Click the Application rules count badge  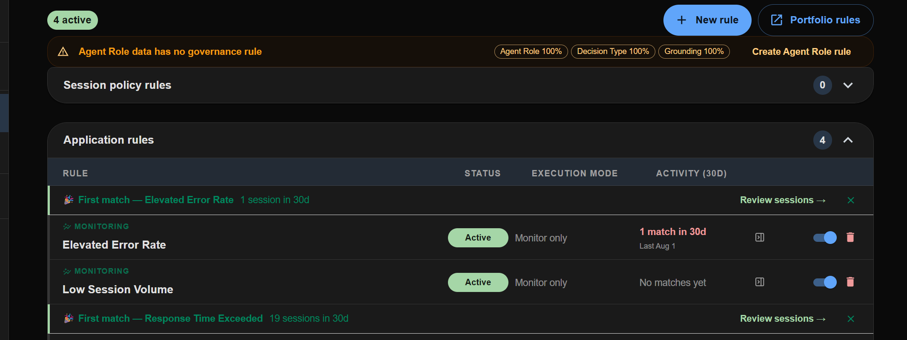pos(822,140)
